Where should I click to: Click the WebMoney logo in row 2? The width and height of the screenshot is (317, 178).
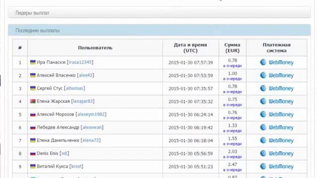pos(276,75)
